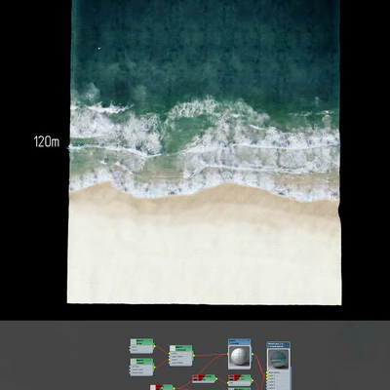The height and width of the screenshot is (390, 390).
Task: Select the middle red bitmap node
Action: [x=204, y=378]
